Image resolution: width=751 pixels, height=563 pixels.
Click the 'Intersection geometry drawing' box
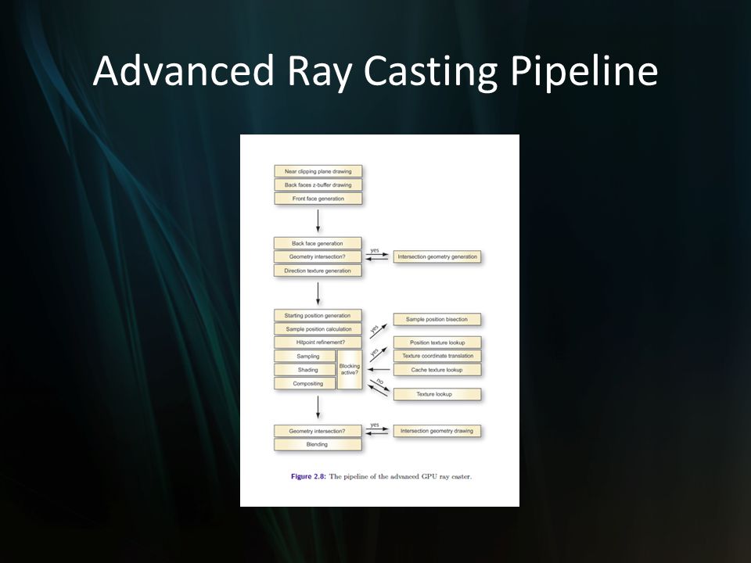(x=437, y=431)
